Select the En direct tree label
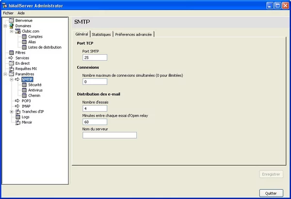The height and width of the screenshot is (199, 291). pyautogui.click(x=22, y=63)
